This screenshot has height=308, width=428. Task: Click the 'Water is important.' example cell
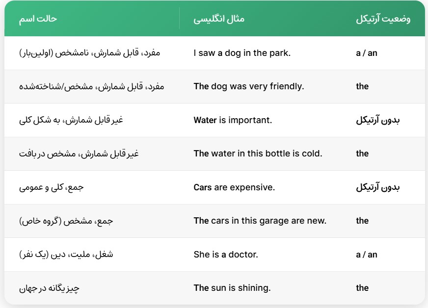coord(233,120)
